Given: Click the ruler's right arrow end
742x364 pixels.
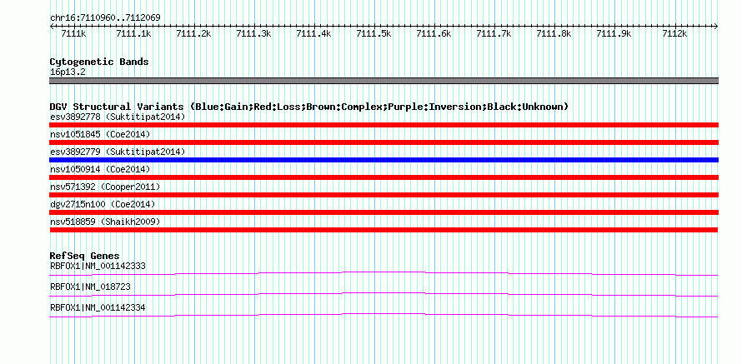Looking at the screenshot, I should point(715,26).
